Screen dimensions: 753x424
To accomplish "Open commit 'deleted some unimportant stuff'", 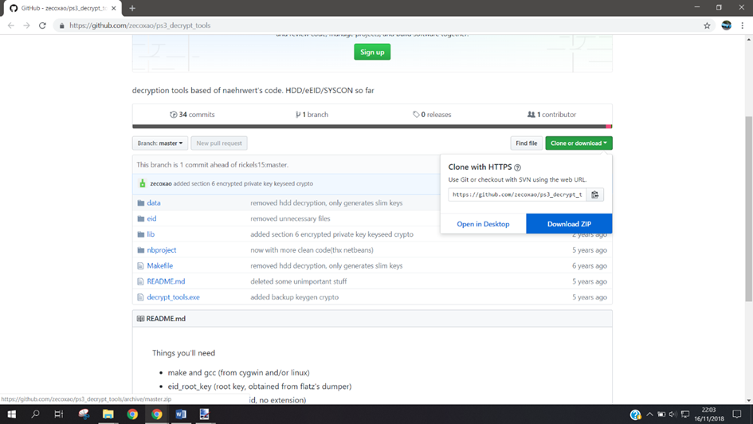I will [298, 281].
